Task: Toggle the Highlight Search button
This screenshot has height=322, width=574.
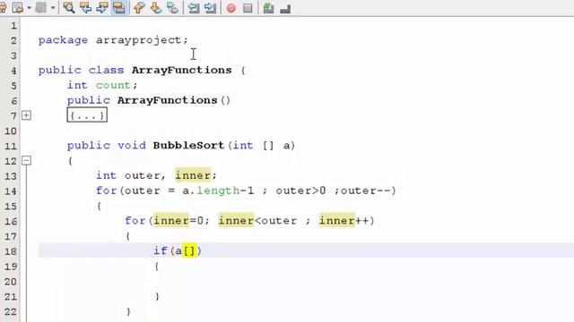Action: click(x=119, y=8)
